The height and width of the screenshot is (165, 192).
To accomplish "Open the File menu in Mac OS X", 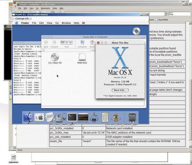I will pos(34,23).
